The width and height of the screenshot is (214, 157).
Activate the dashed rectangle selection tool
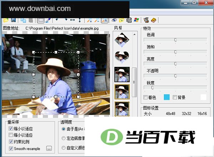pos(41,20)
